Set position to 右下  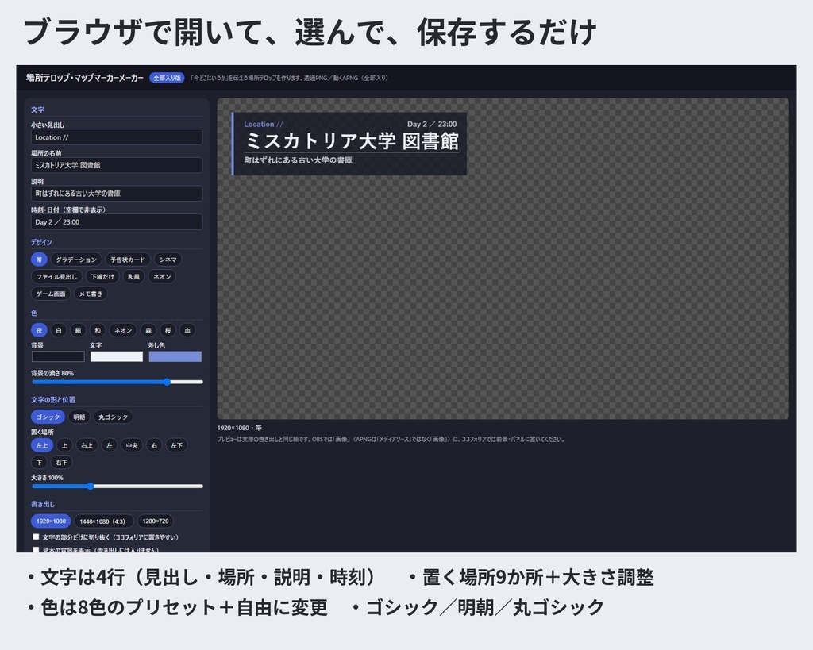click(x=61, y=463)
